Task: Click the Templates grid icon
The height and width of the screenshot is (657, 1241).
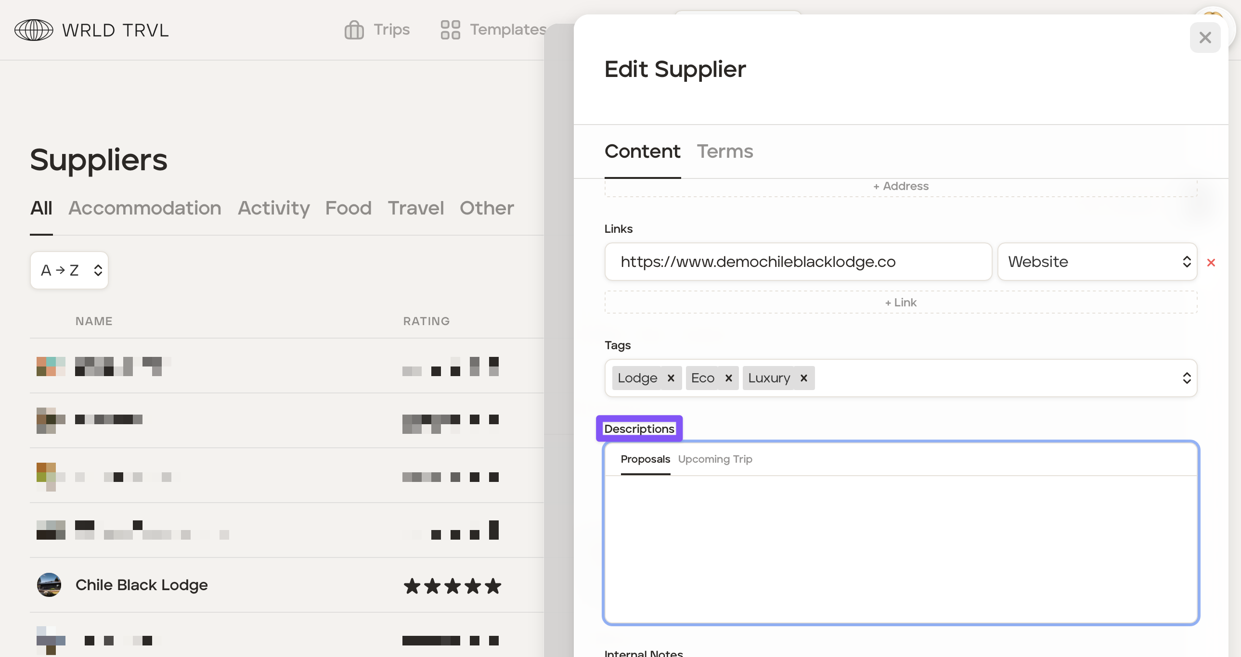Action: [450, 30]
